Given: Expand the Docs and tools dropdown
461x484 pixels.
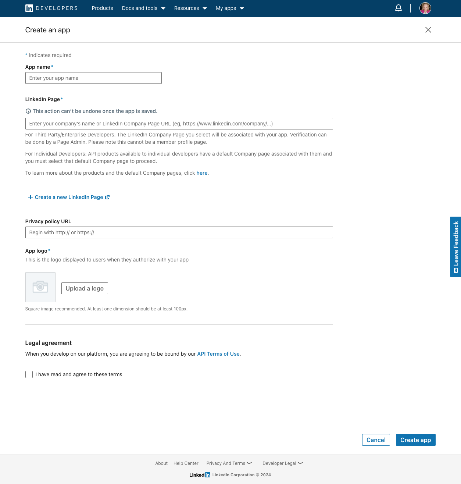Looking at the screenshot, I should coord(144,8).
